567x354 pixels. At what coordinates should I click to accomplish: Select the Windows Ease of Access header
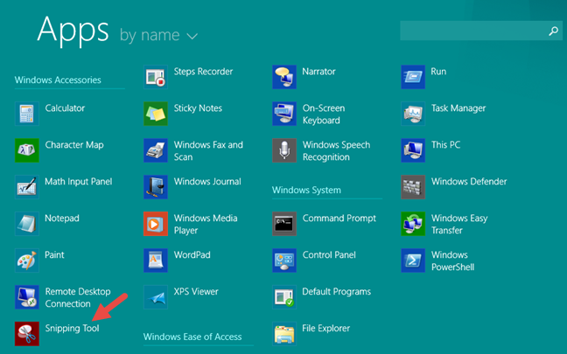pyautogui.click(x=192, y=337)
